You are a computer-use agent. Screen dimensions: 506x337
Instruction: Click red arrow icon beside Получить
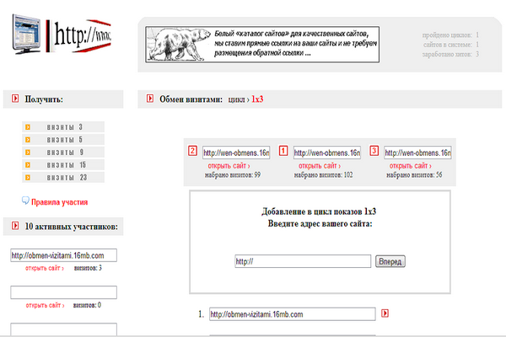pos(15,99)
